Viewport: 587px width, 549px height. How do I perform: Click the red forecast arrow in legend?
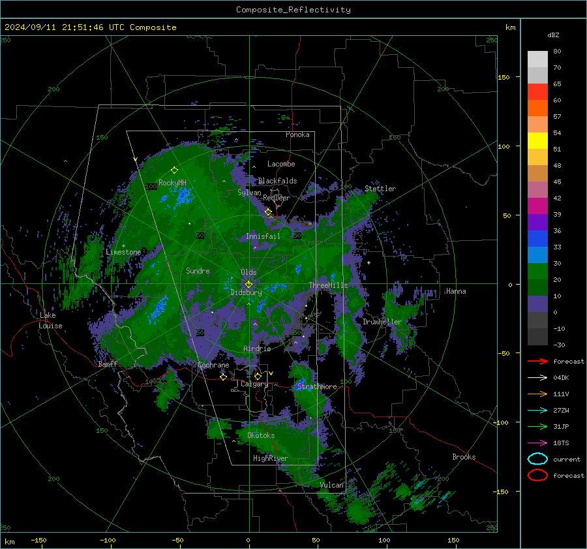pos(537,361)
